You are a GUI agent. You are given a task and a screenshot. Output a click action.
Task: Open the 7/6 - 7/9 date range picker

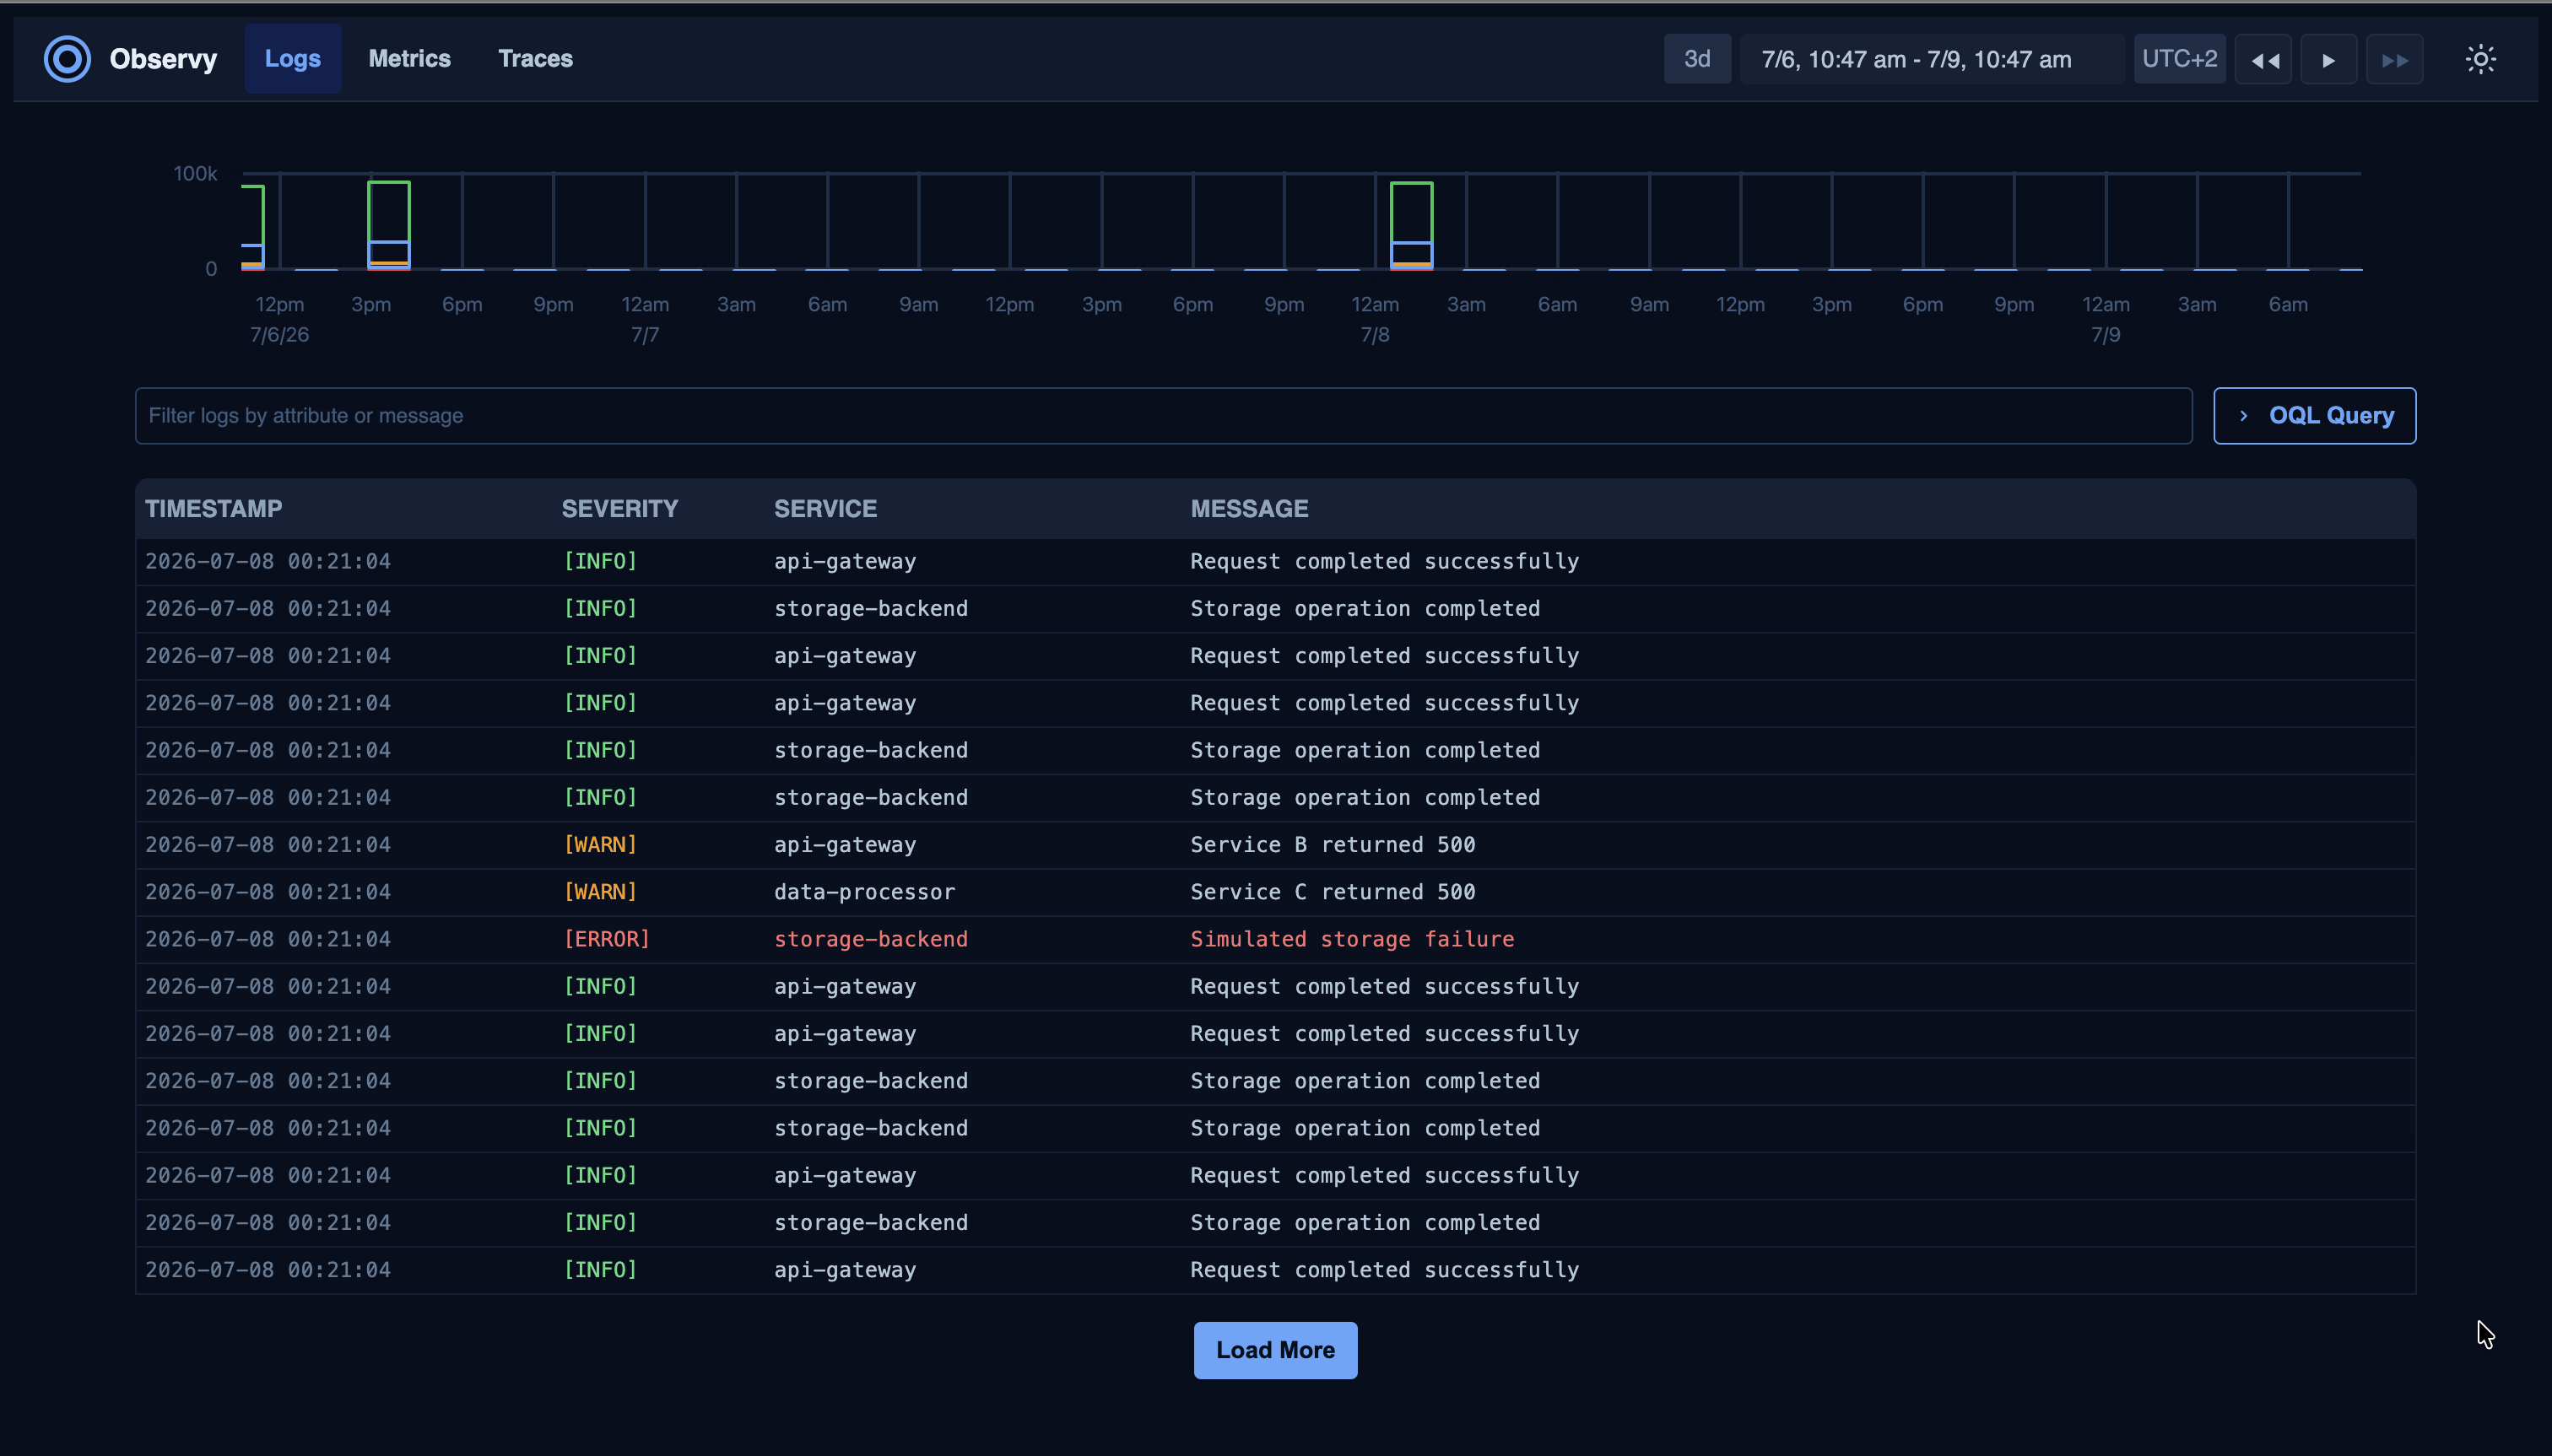(x=1931, y=59)
